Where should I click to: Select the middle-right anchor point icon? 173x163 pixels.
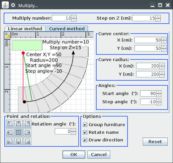[x=27, y=132]
